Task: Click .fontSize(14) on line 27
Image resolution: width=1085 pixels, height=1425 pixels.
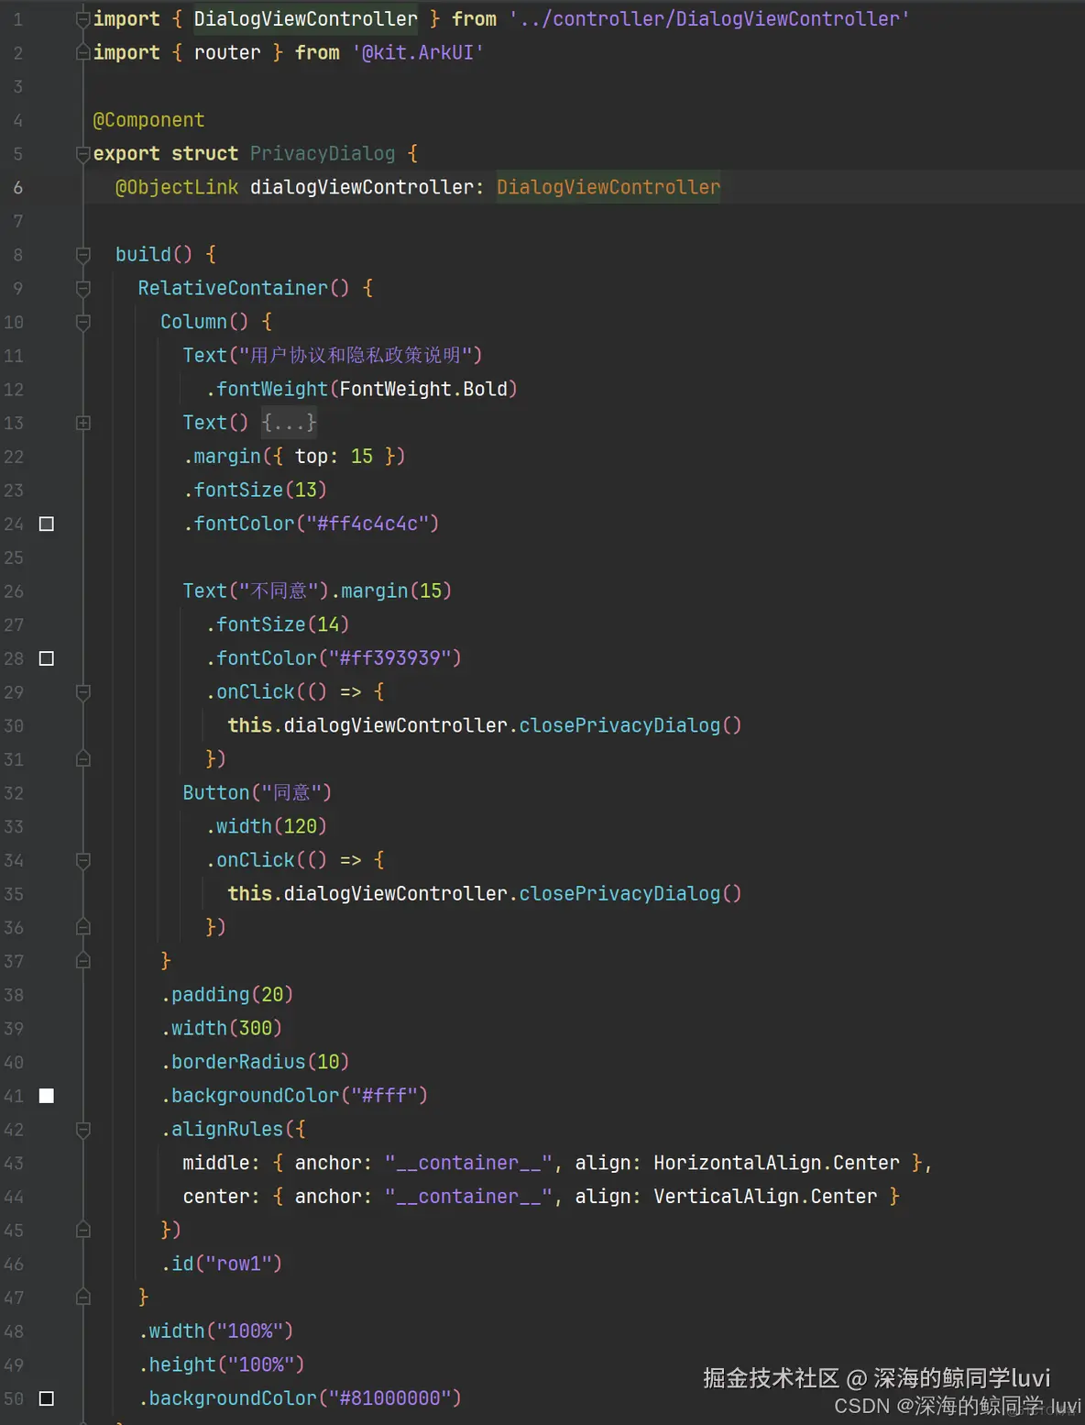Action: (x=278, y=625)
